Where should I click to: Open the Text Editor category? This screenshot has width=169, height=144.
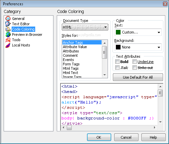click(x=21, y=24)
